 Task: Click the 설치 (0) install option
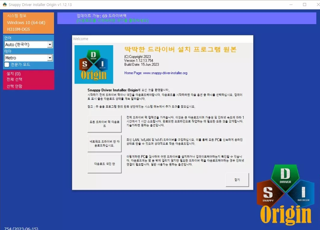pos(14,74)
